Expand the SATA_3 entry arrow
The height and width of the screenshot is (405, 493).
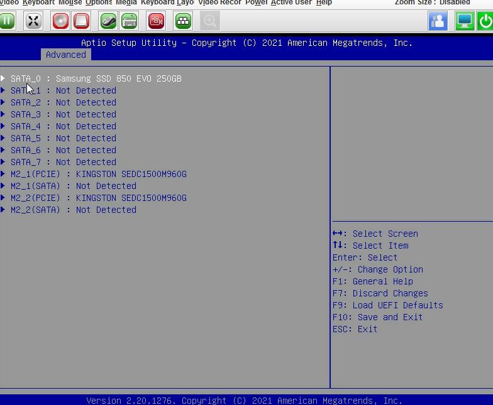click(x=3, y=114)
